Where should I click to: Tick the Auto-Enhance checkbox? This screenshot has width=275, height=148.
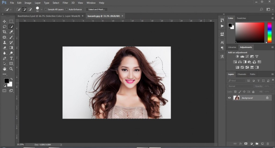pyautogui.click(x=67, y=9)
